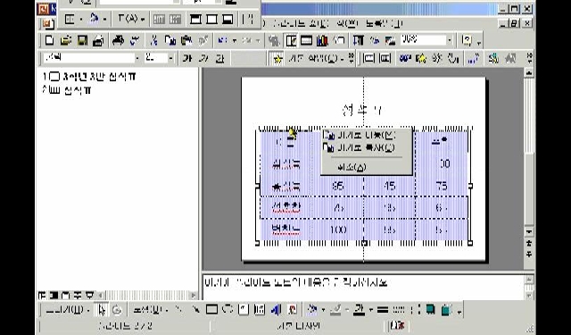Click the Shadow style icon in the drawing toolbar
Image resolution: width=571 pixels, height=335 pixels.
click(430, 310)
